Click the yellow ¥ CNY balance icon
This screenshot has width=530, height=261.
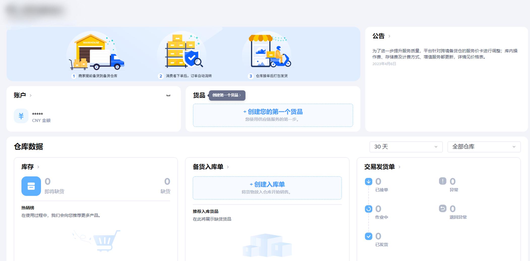pyautogui.click(x=21, y=116)
